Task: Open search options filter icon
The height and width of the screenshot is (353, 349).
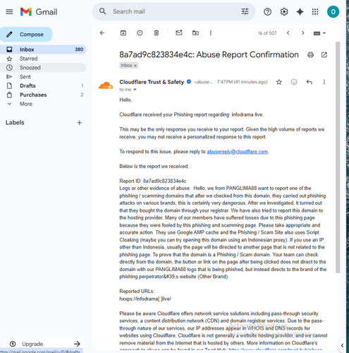Action: coord(245,11)
